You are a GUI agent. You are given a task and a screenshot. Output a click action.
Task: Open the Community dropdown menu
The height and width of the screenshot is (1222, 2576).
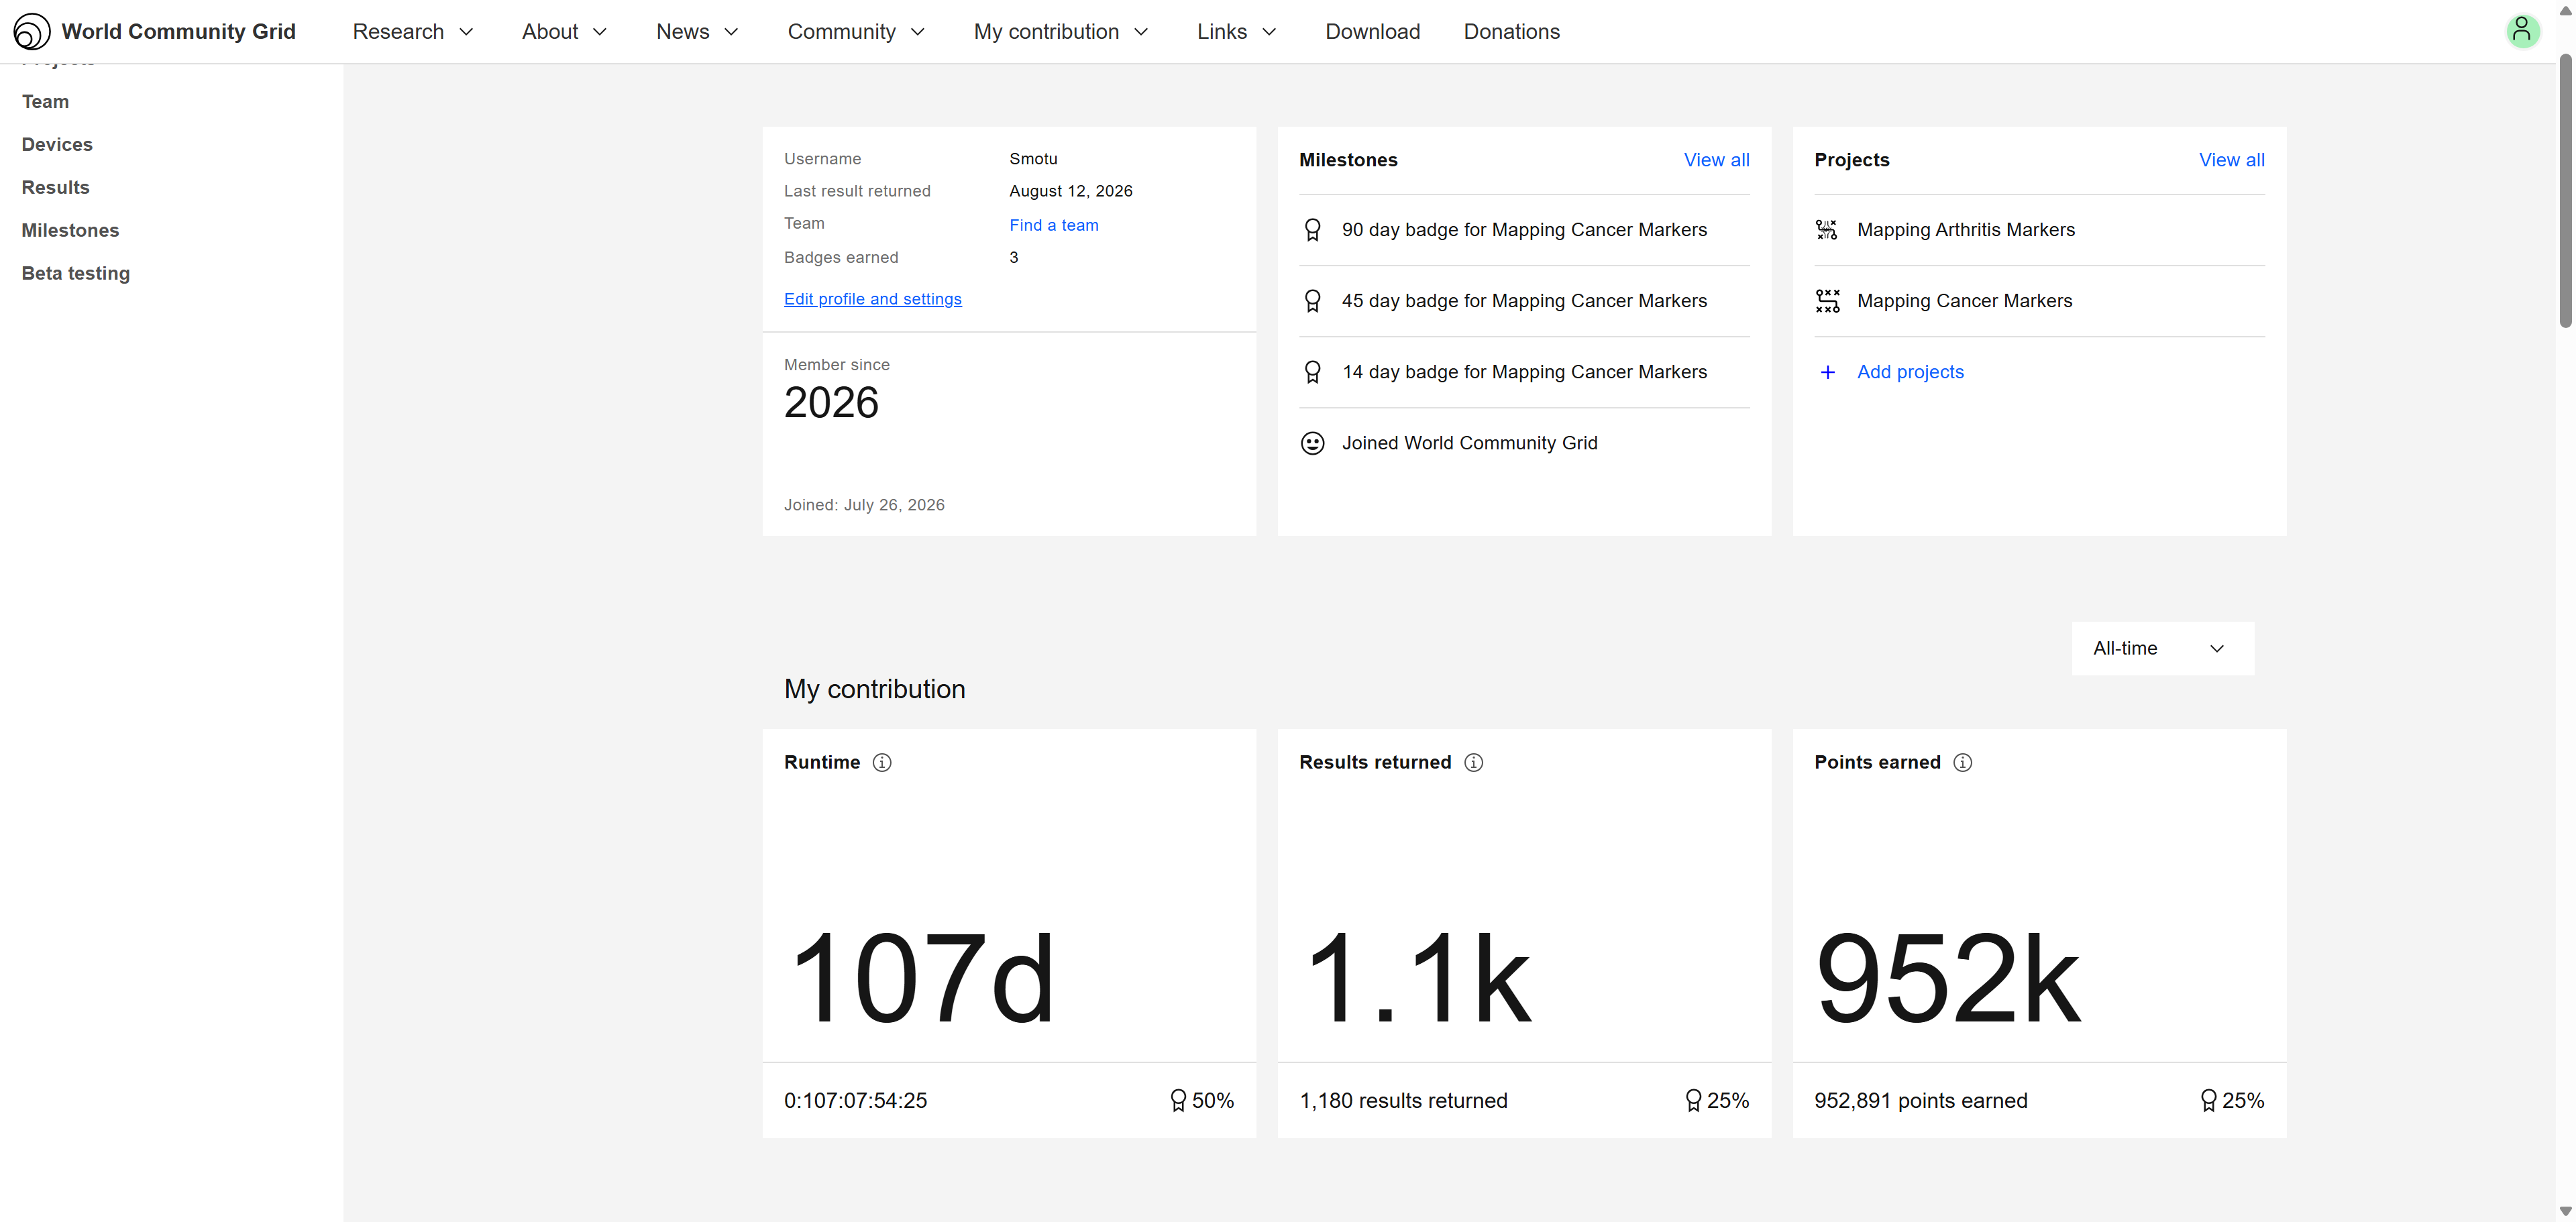856,31
